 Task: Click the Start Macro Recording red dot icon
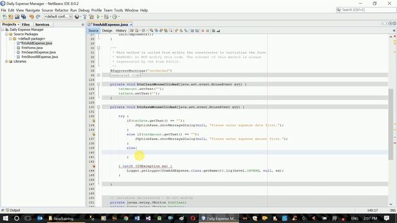click(x=203, y=30)
